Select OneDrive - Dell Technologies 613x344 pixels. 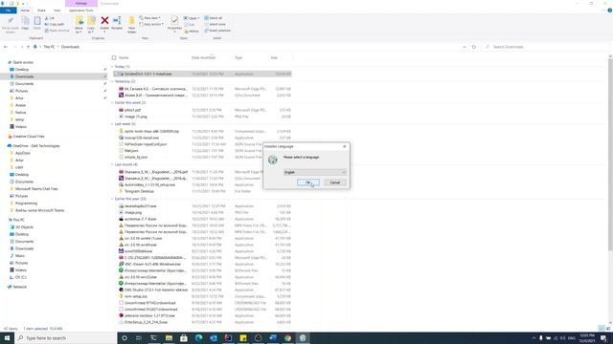coord(36,146)
